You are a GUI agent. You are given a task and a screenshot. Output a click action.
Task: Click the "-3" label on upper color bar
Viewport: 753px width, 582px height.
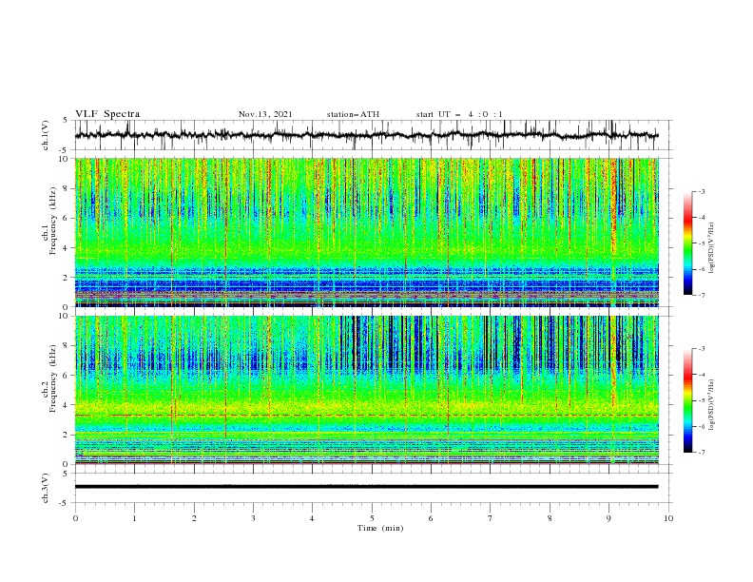coord(701,191)
